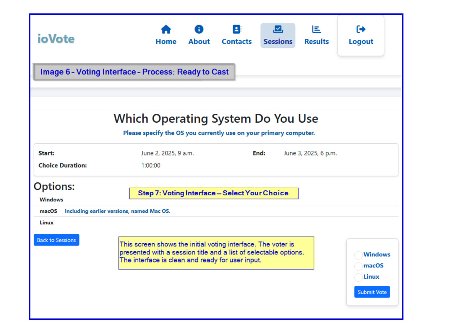Click the macOS row in Options list
Image resolution: width=449 pixels, height=336 pixels.
point(216,211)
